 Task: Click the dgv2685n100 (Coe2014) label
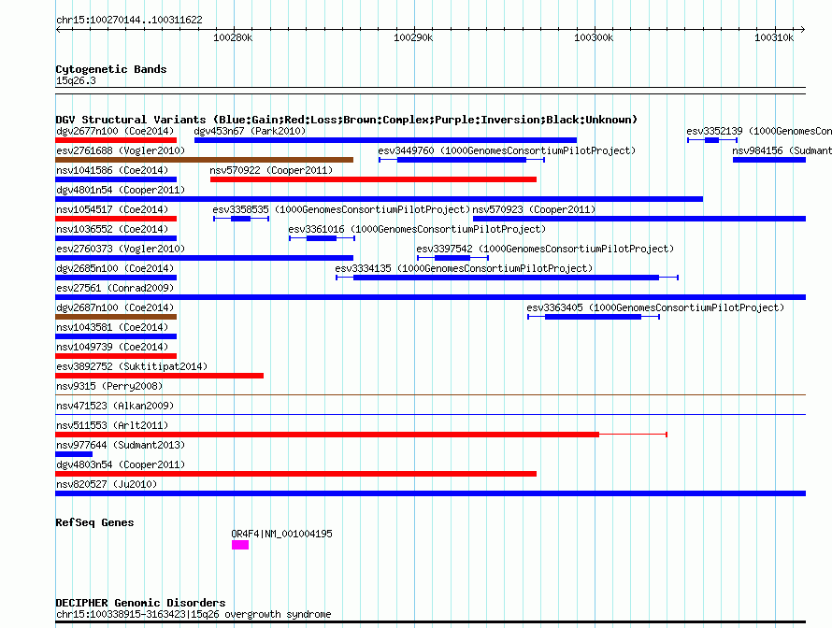115,268
